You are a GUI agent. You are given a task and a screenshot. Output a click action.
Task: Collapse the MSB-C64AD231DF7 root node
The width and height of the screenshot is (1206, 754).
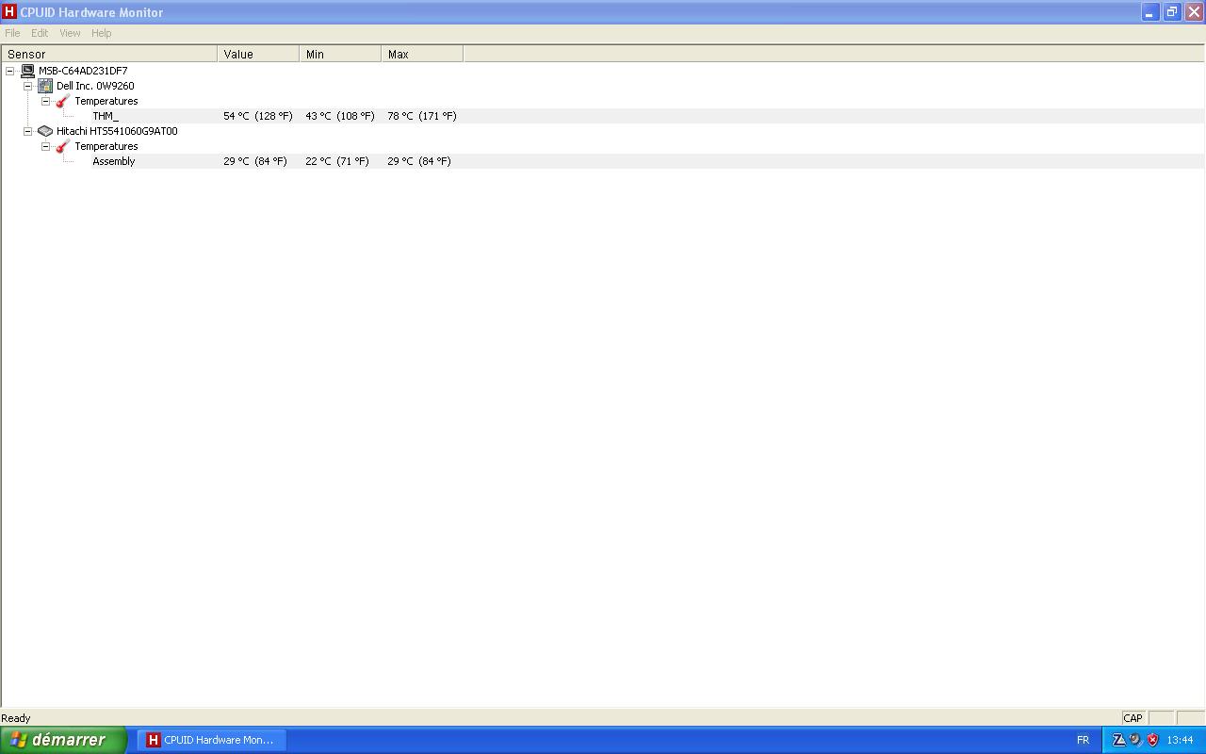10,71
